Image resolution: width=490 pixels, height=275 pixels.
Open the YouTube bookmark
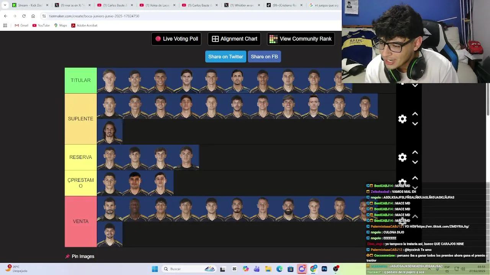tap(41, 26)
